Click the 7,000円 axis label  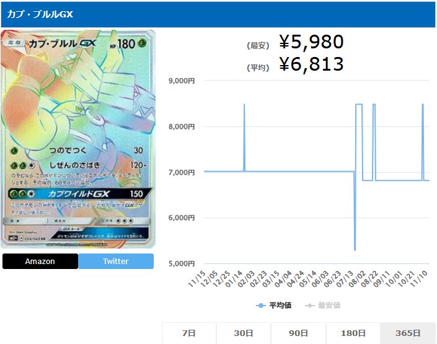pos(182,172)
